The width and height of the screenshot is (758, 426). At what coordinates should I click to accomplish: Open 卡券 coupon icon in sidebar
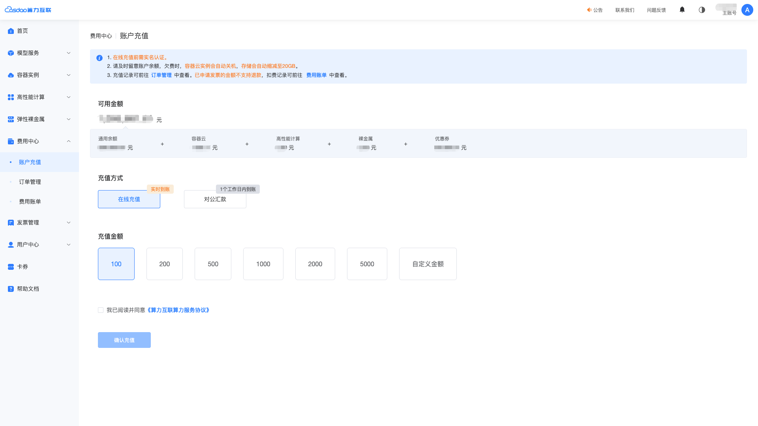tap(11, 267)
